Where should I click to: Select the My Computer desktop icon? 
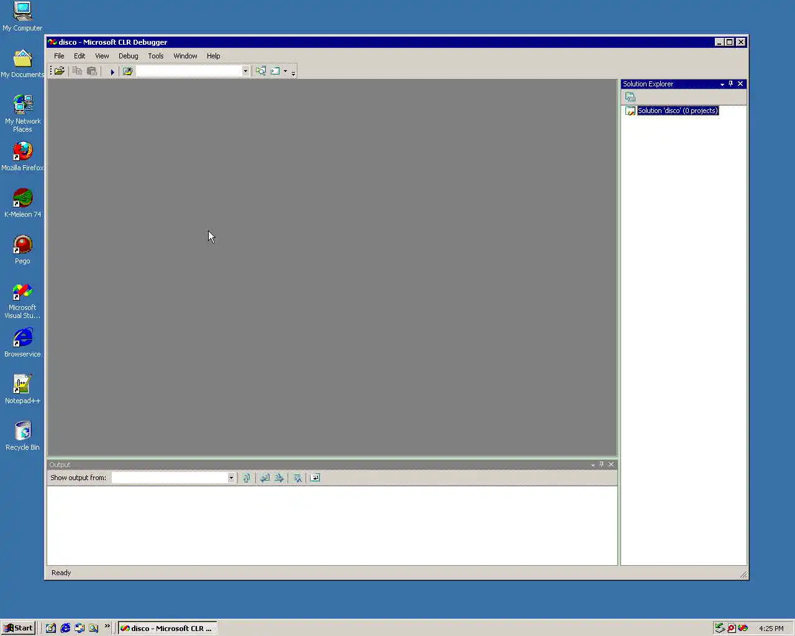tap(22, 17)
